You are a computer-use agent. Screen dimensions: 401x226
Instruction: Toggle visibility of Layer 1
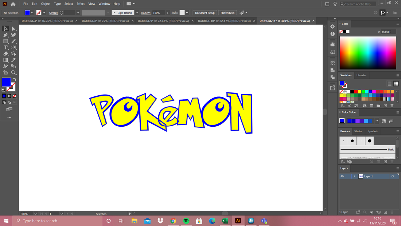pos(342,176)
